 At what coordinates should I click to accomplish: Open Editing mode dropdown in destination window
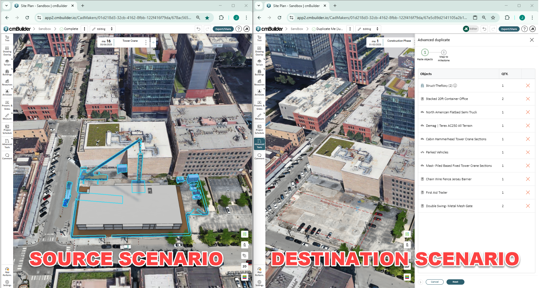(368, 29)
